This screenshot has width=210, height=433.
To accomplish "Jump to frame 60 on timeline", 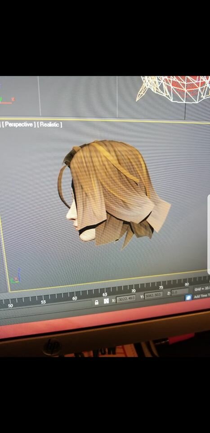I will pos(75,298).
